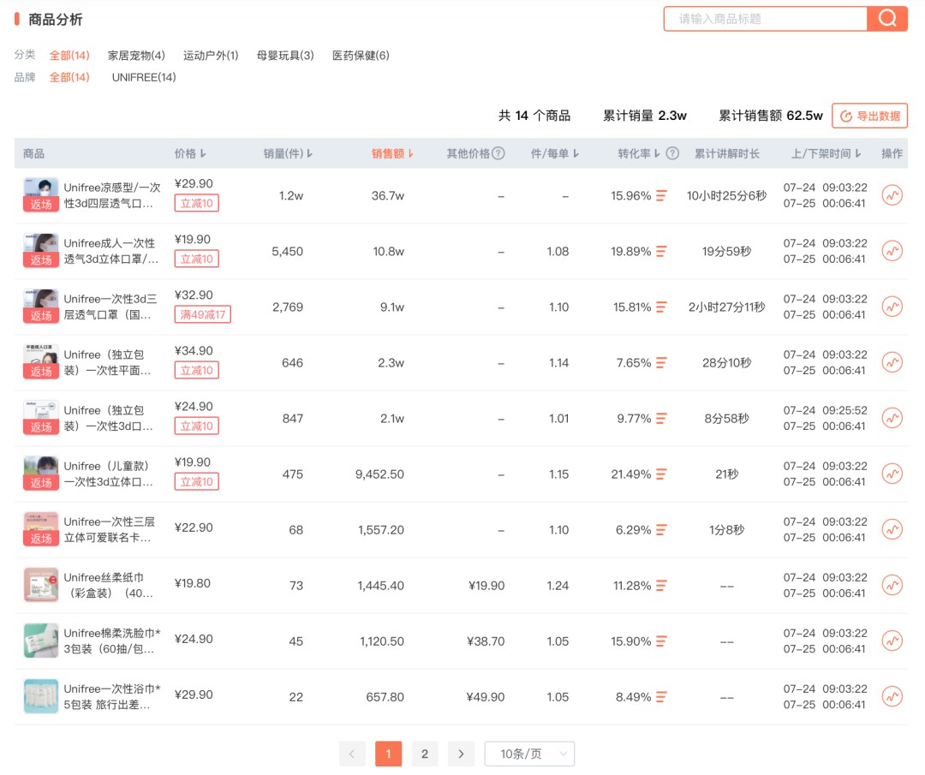Open trend chart for ¥34.90 product row
This screenshot has height=775, width=925.
click(892, 362)
